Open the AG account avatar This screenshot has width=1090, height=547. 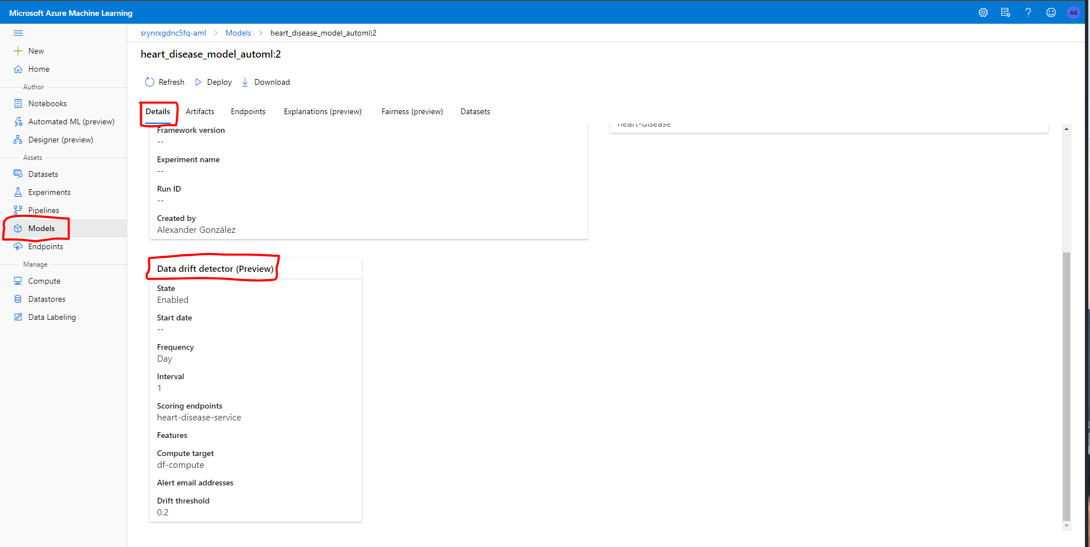click(x=1074, y=12)
